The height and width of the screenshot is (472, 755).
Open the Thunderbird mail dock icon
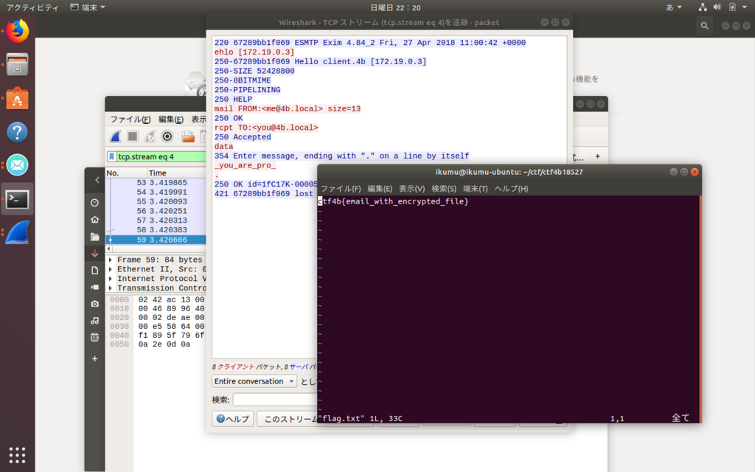[x=18, y=165]
